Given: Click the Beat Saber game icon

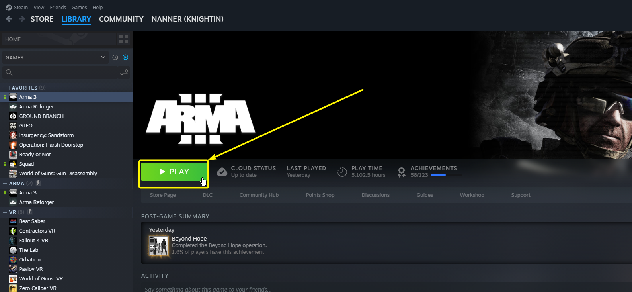Looking at the screenshot, I should [x=13, y=221].
